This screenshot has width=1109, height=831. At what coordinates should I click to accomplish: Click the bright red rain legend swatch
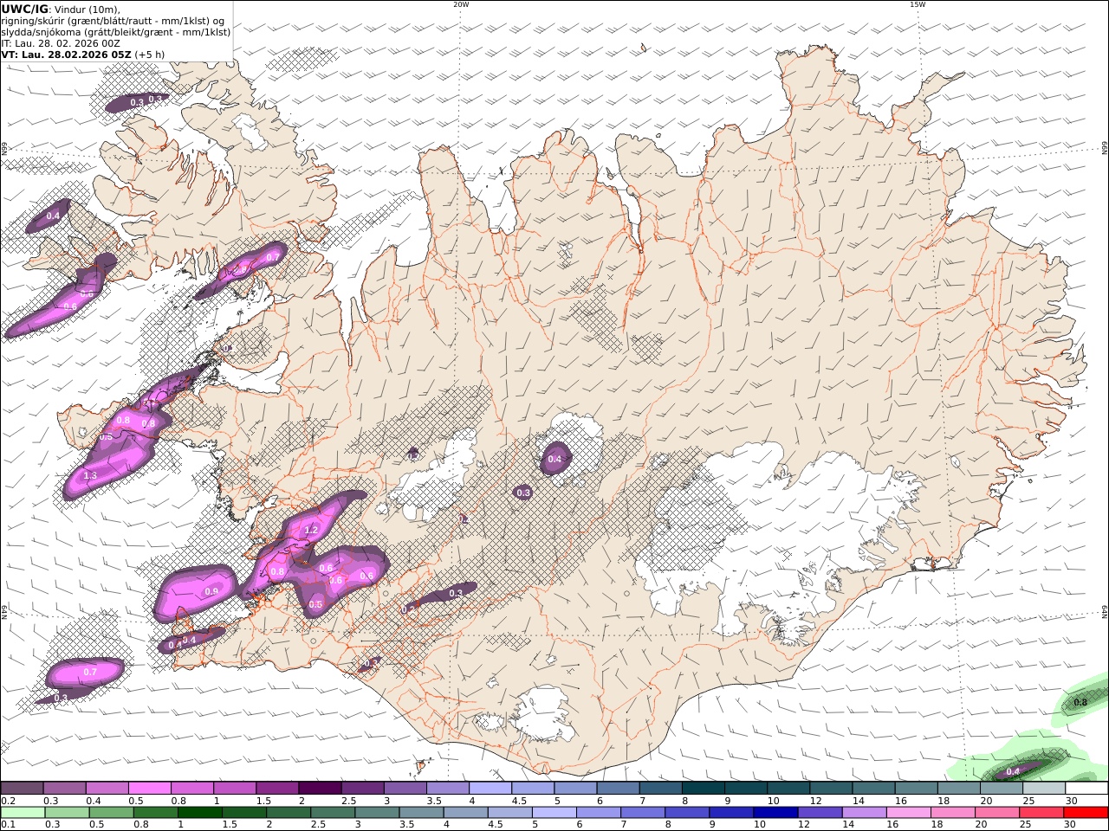[x=1086, y=813]
